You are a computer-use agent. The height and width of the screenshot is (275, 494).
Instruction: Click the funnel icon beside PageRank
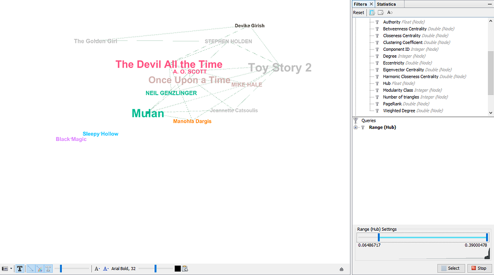[377, 104]
